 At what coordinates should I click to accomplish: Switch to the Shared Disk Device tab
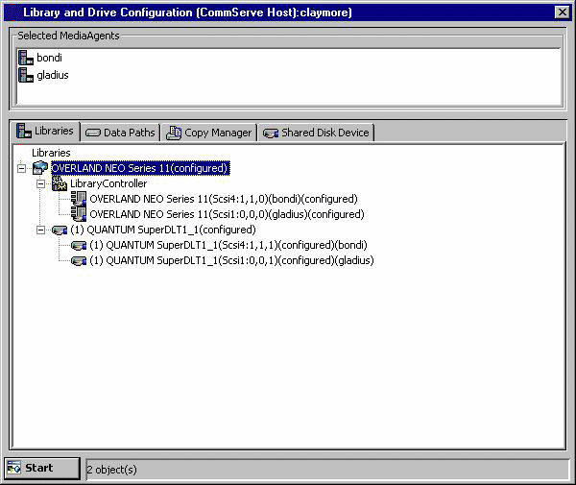pyautogui.click(x=316, y=133)
